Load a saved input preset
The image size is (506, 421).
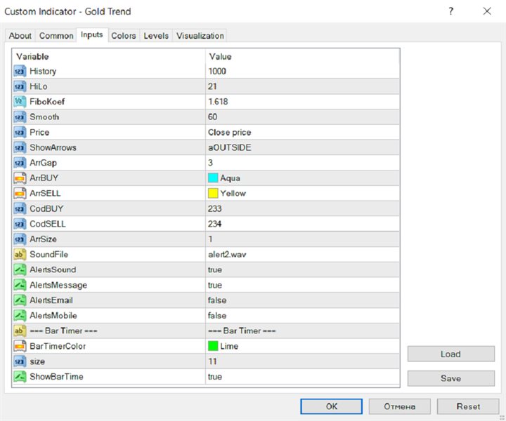coord(450,354)
